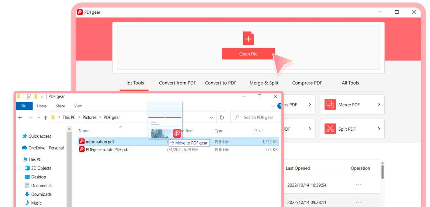The width and height of the screenshot is (430, 207).
Task: Click Pictures in the address breadcrumb
Action: 90,117
